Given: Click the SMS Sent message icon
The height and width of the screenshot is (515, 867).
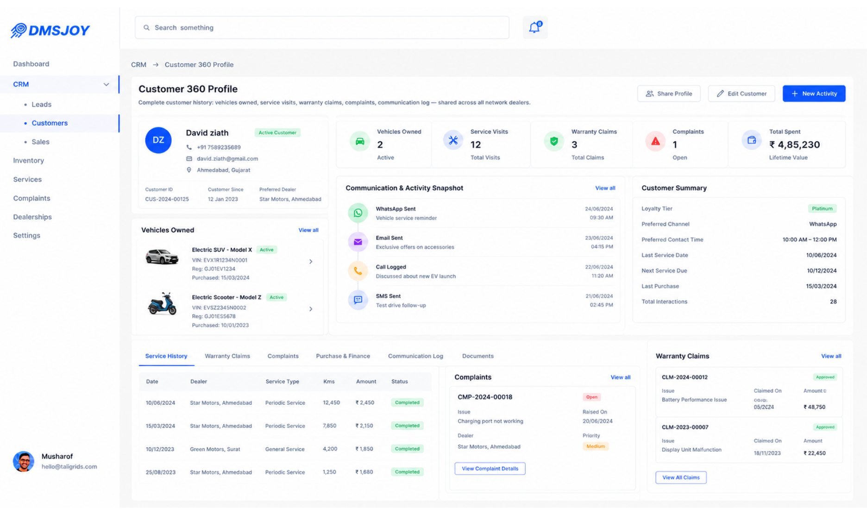Looking at the screenshot, I should coord(358,300).
